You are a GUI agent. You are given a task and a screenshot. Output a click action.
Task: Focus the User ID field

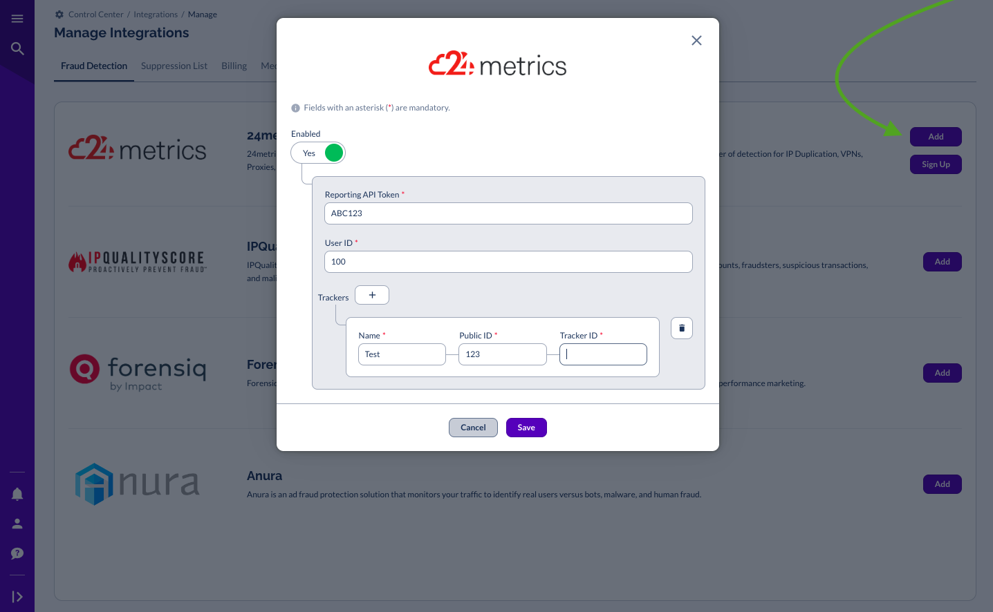coord(508,262)
